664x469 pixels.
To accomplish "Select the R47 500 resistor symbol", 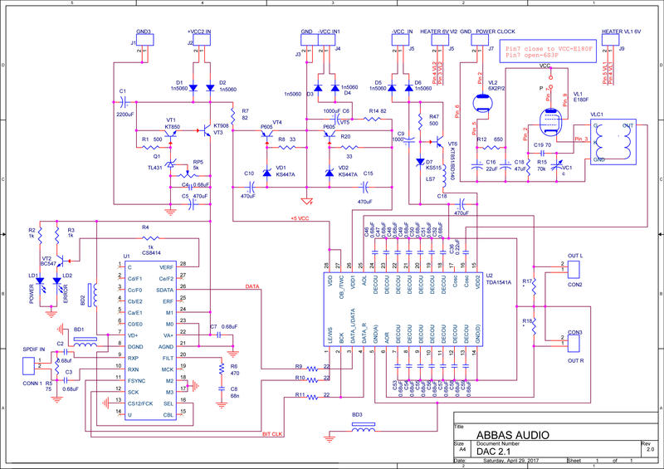I will pyautogui.click(x=420, y=121).
